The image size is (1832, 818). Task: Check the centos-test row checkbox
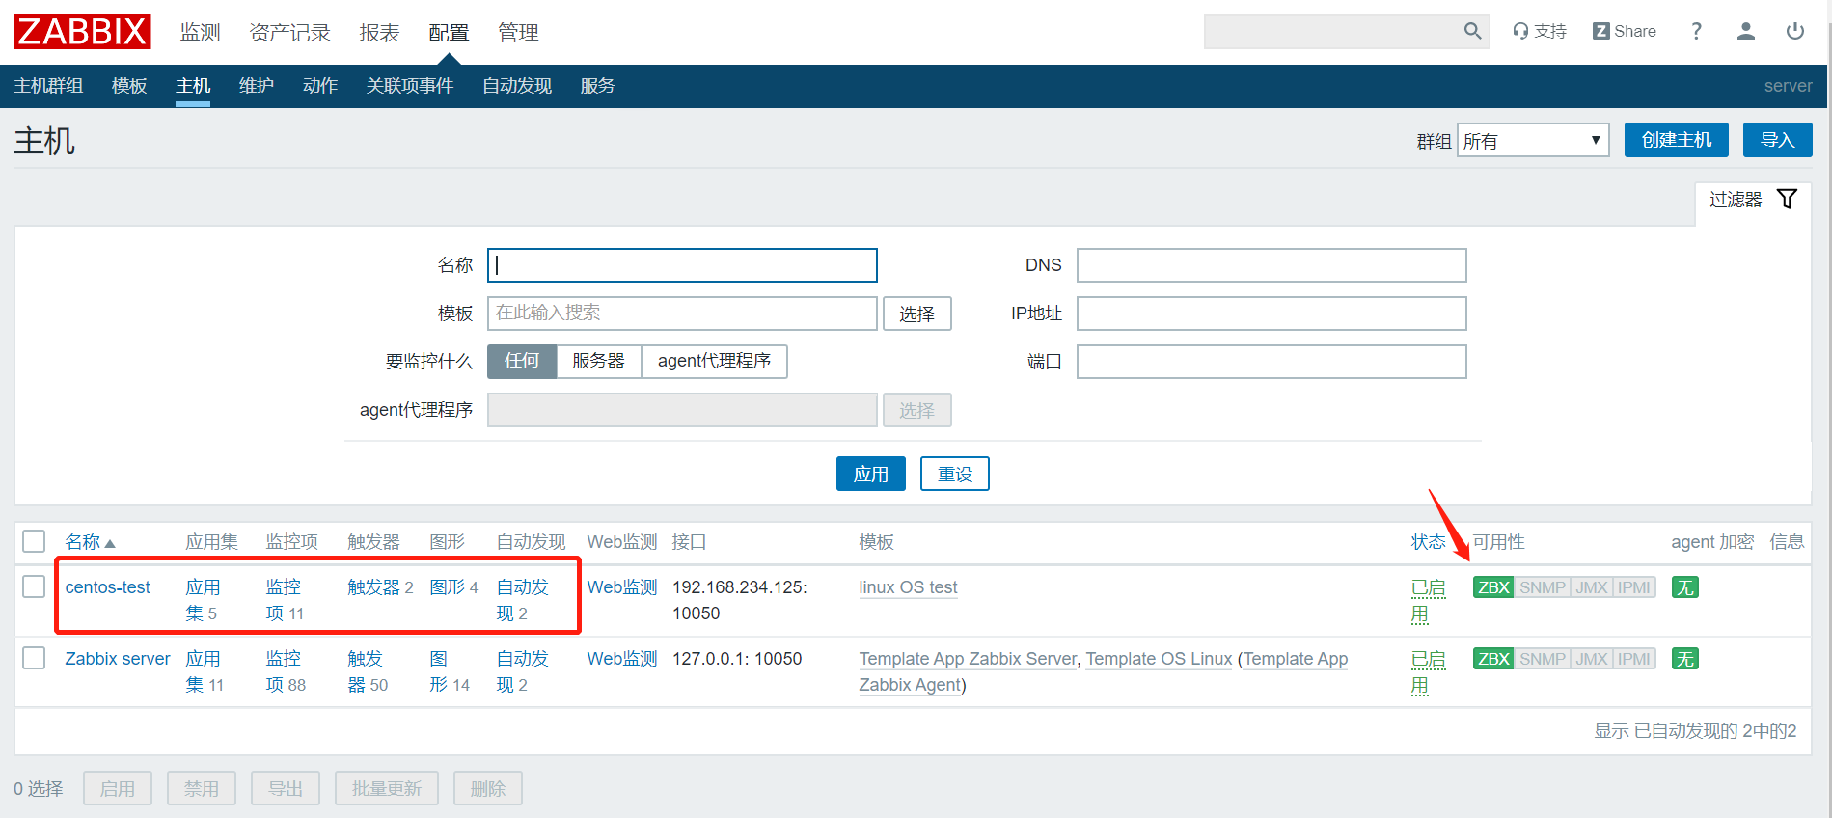pos(34,586)
